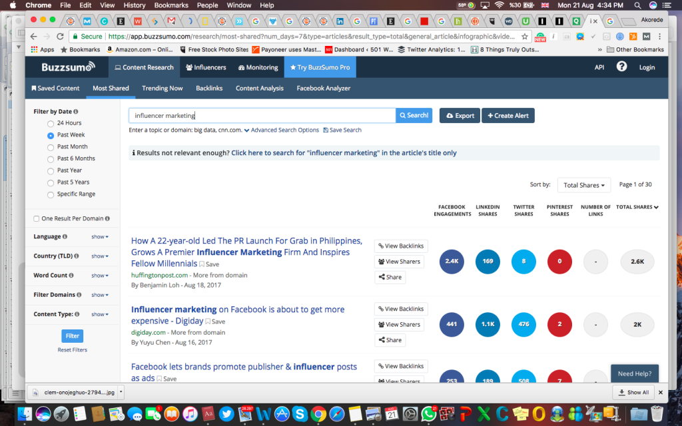Show the Country (TLD) filter options

pos(100,256)
